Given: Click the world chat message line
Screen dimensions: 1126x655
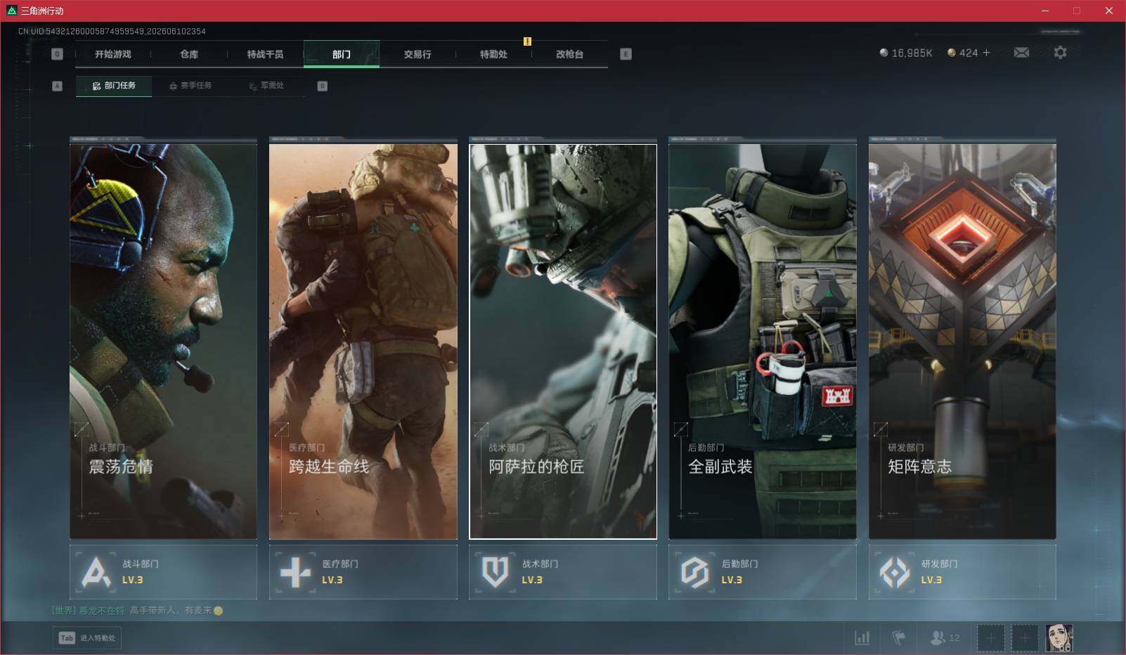Looking at the screenshot, I should [137, 610].
